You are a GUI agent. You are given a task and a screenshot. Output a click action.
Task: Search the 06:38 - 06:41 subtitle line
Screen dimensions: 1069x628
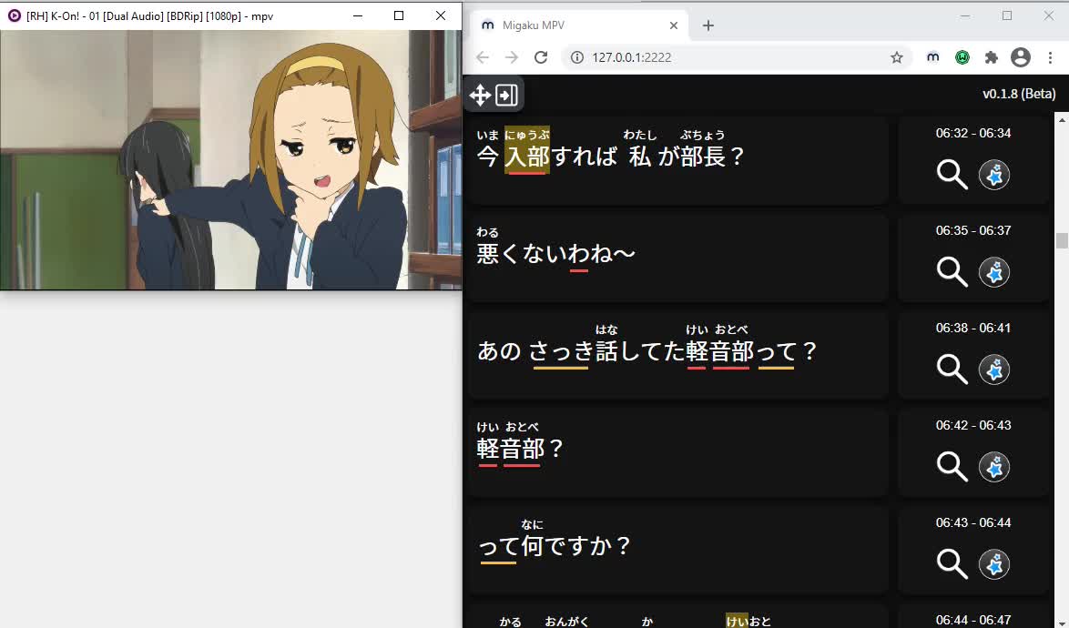pyautogui.click(x=952, y=370)
